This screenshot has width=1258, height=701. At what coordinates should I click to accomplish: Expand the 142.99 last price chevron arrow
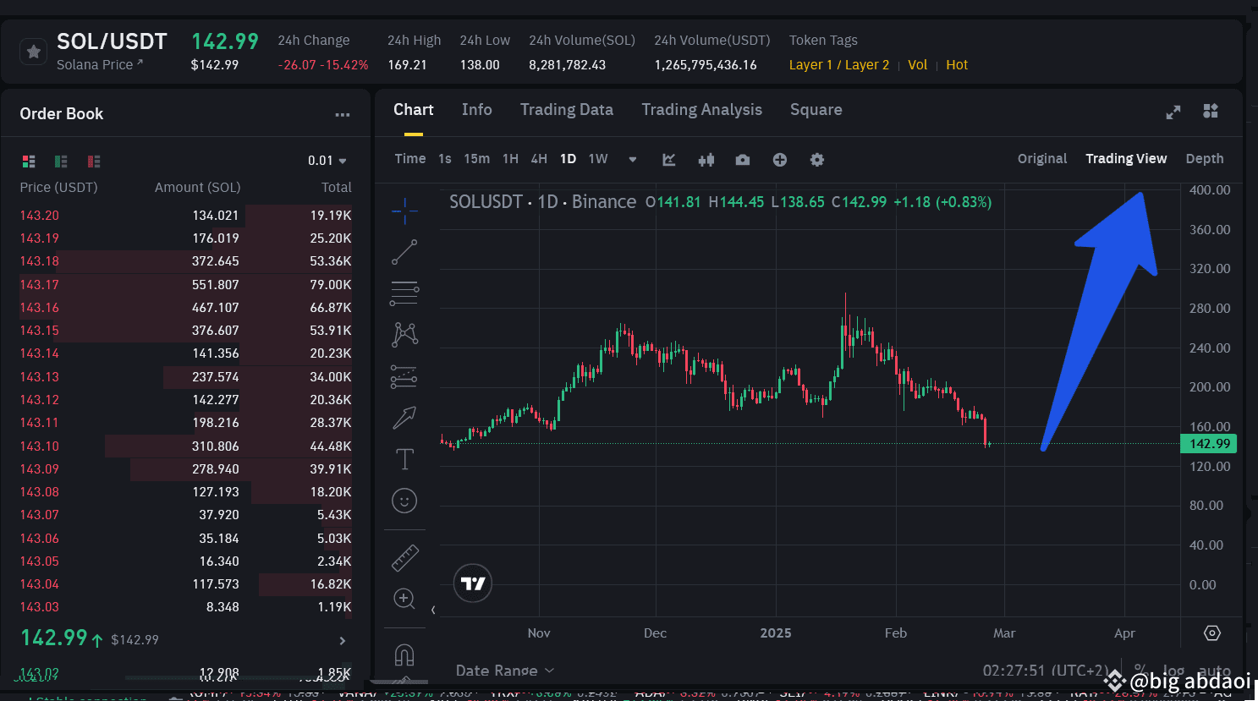[x=342, y=640]
